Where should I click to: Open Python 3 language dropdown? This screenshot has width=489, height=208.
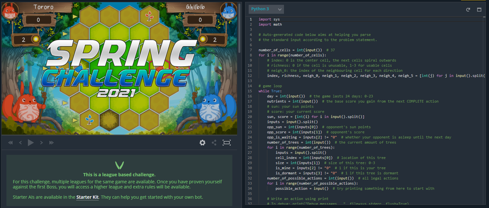(x=266, y=9)
